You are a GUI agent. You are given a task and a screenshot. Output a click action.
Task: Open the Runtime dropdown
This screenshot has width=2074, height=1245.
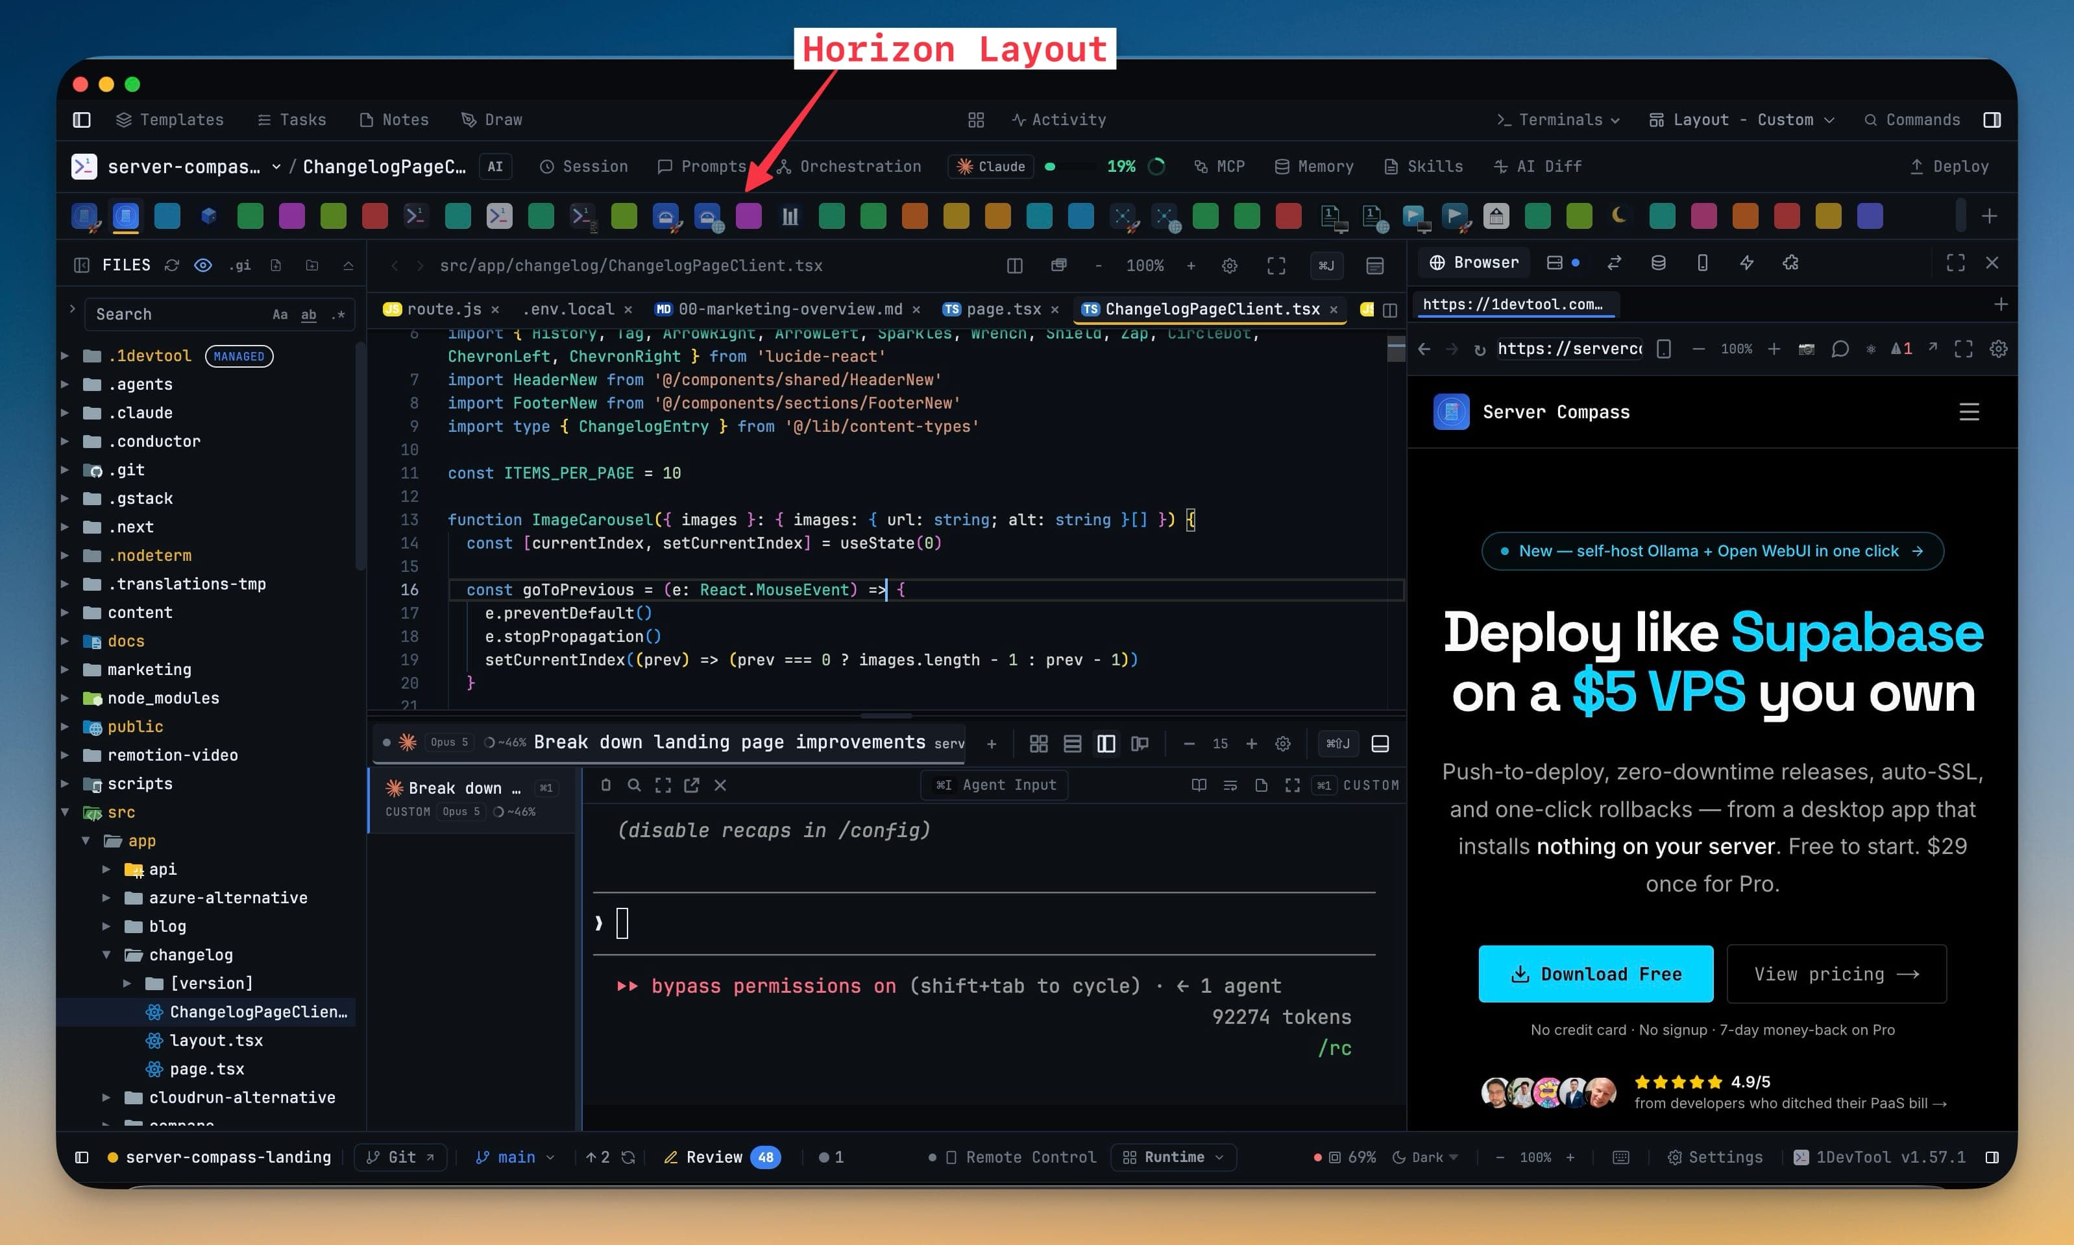point(1173,1157)
